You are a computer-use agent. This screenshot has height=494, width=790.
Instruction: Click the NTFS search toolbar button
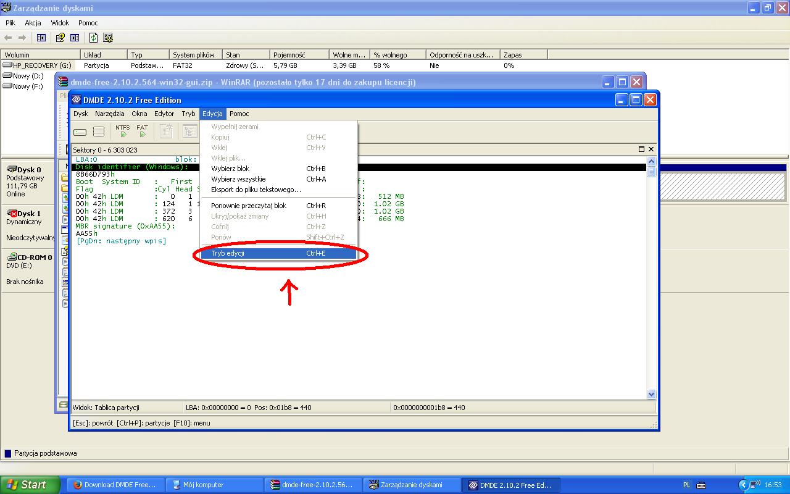(x=123, y=131)
